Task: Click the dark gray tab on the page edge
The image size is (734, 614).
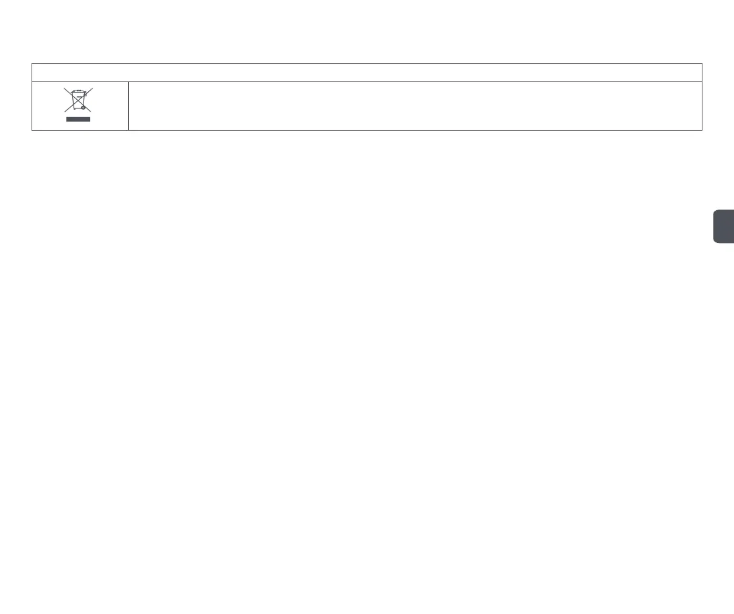Action: 723,227
